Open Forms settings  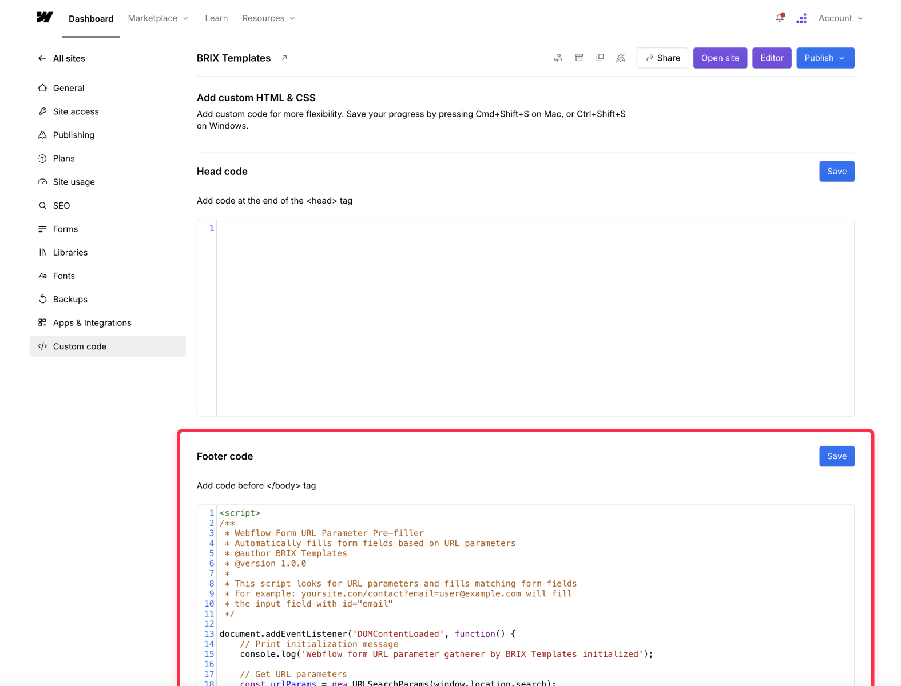[108, 229]
